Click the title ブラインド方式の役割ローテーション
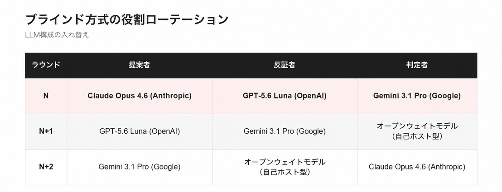This screenshot has width=502, height=192. 127,19
